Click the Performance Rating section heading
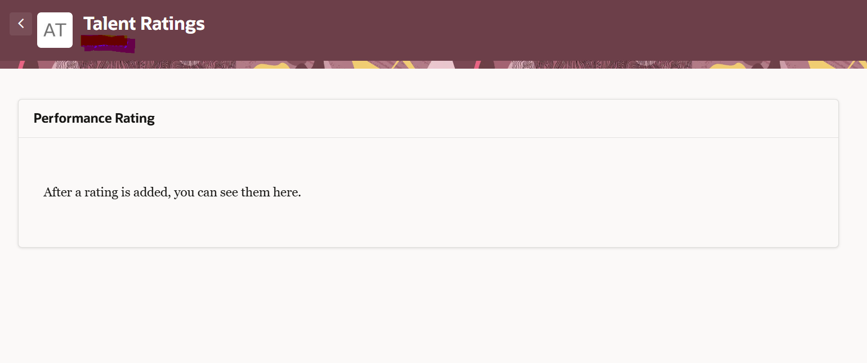The image size is (867, 363). 94,118
